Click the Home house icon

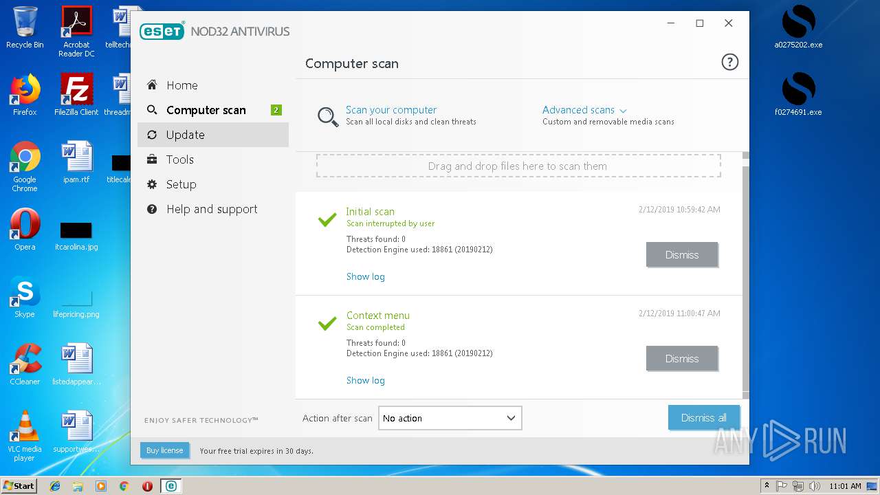pos(152,85)
